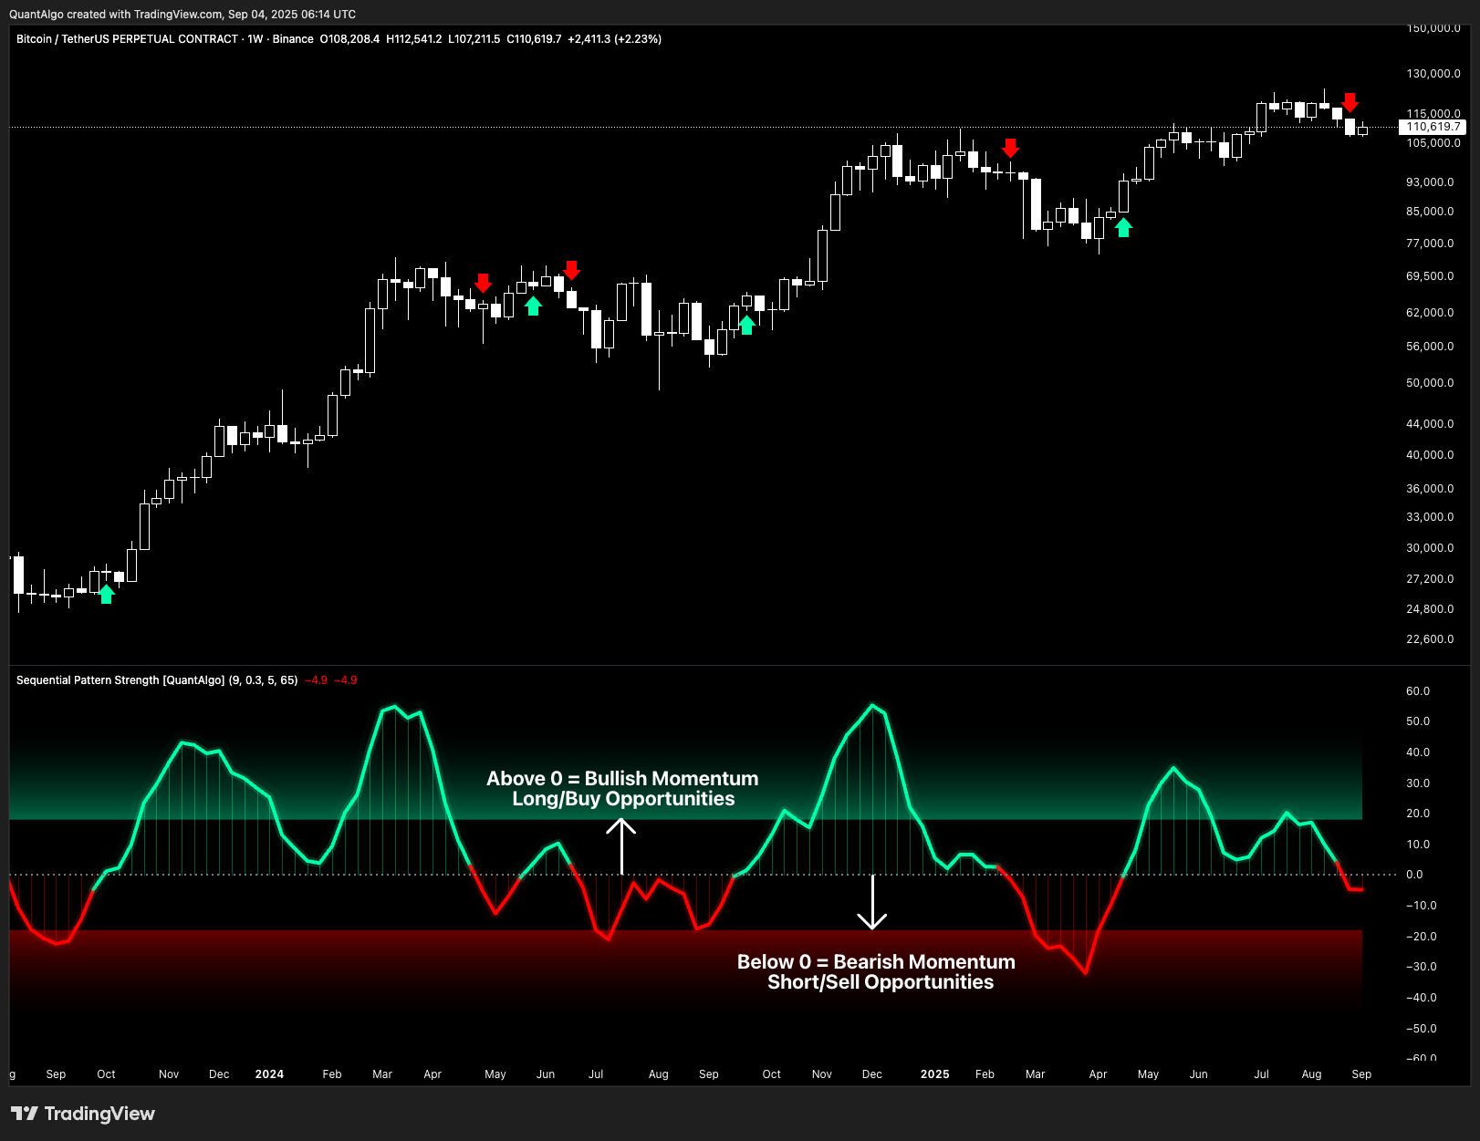Screen dimensions: 1480x1141
Task: Click the −50.0 label on the indicator scale
Action: coord(1422,1029)
